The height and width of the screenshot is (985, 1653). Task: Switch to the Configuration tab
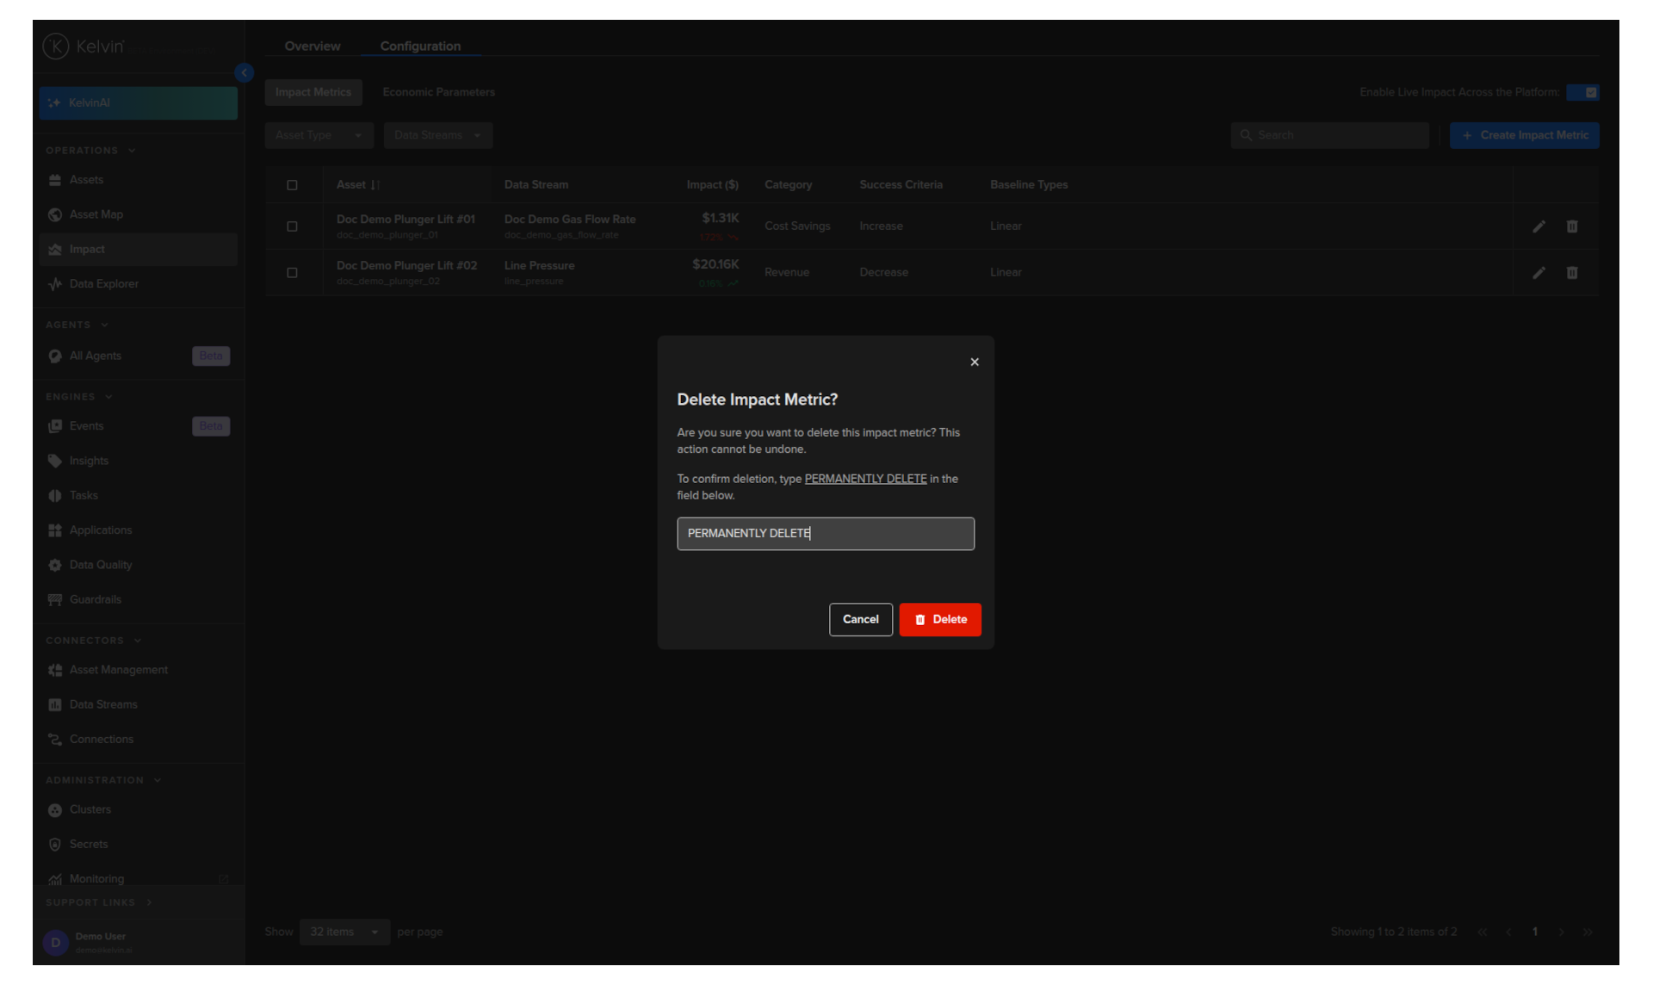point(420,46)
